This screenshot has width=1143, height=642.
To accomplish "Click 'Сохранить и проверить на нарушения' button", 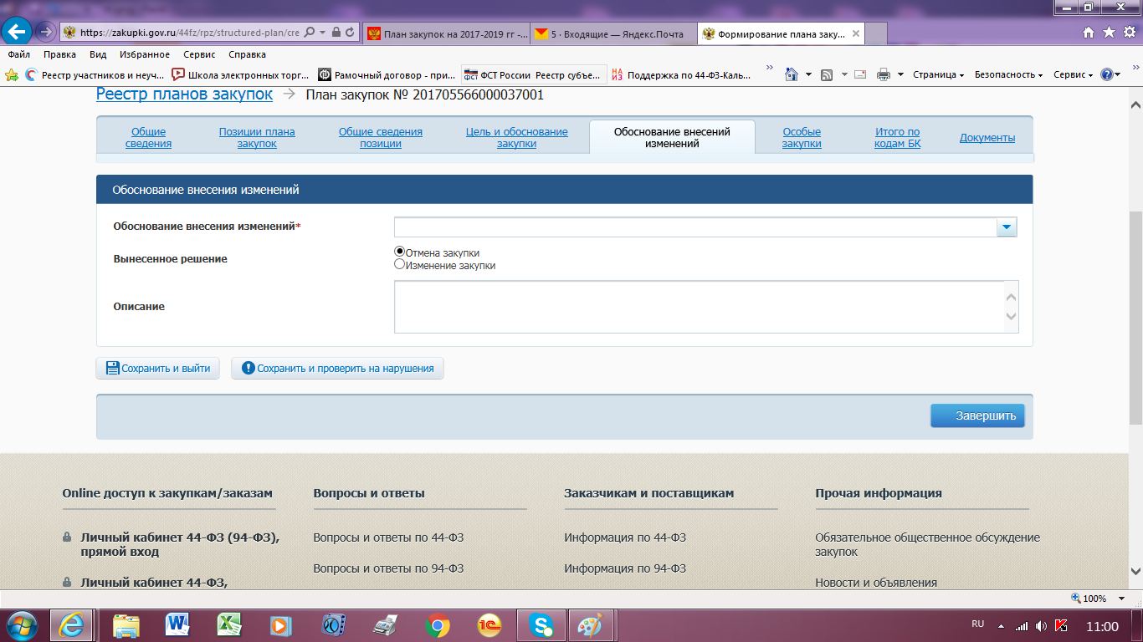I will 337,368.
